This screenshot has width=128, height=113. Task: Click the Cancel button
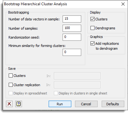click(x=86, y=104)
